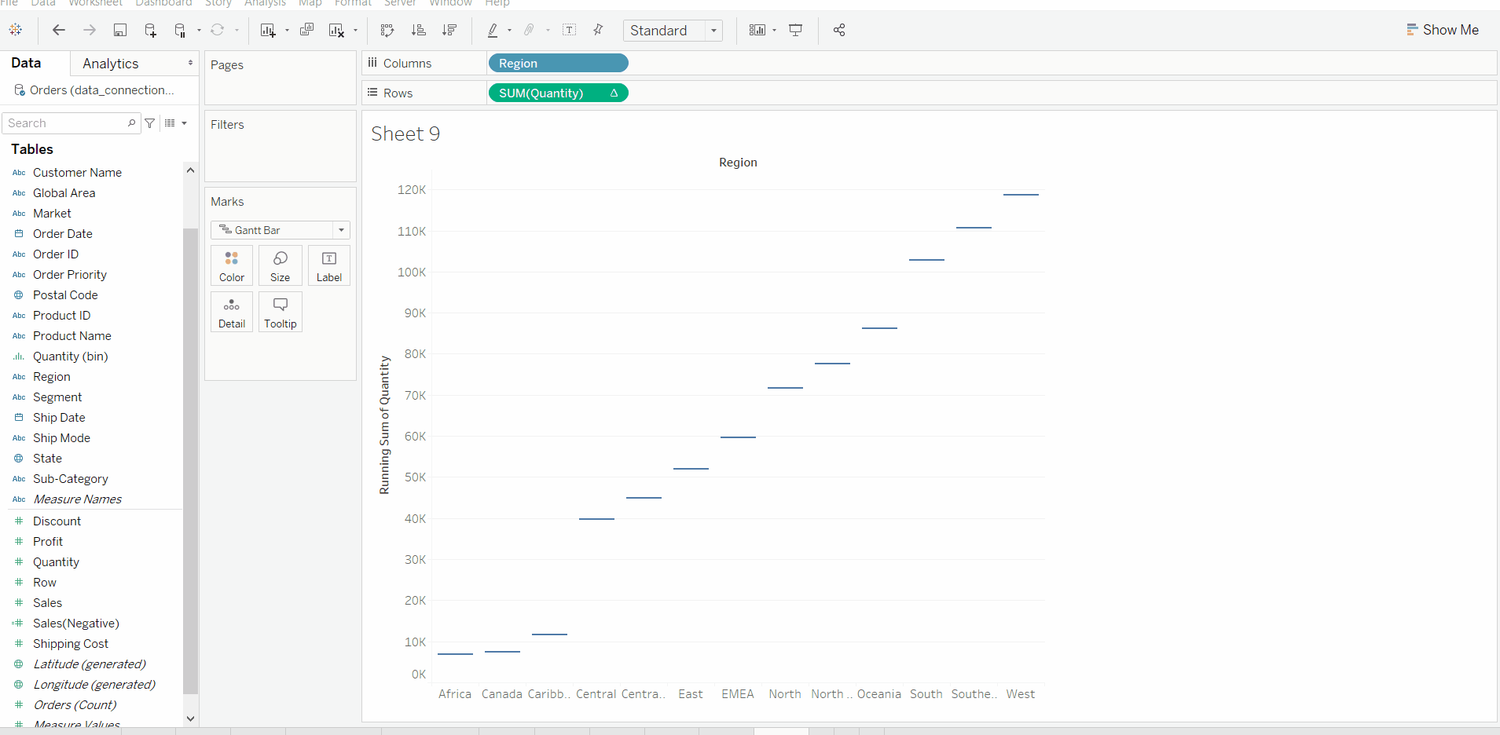The image size is (1500, 735).
Task: Click the West Gantt bar mark
Action: [1021, 195]
